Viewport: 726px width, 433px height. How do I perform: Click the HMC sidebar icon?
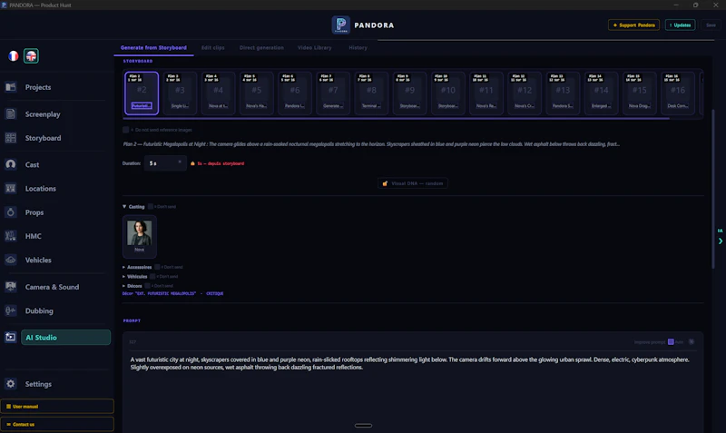click(11, 236)
